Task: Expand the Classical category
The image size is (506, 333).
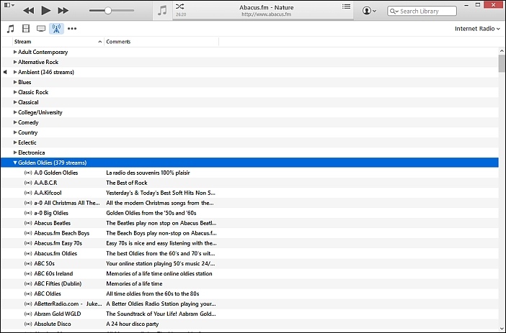Action: [15, 102]
